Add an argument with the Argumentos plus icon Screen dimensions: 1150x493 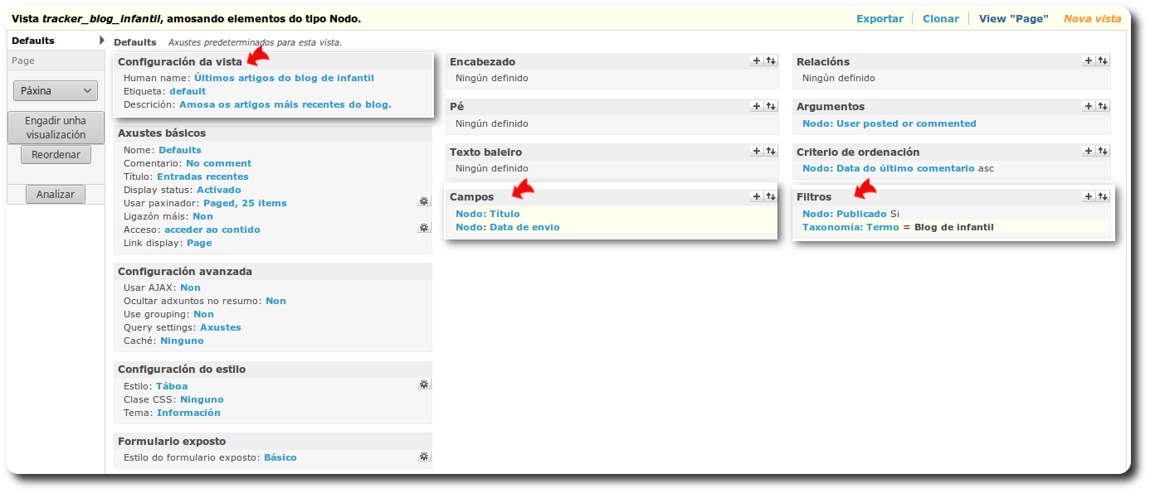1089,106
